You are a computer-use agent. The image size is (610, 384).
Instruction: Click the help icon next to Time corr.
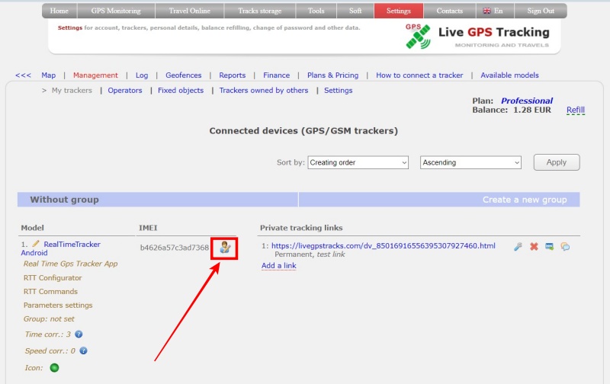point(79,334)
